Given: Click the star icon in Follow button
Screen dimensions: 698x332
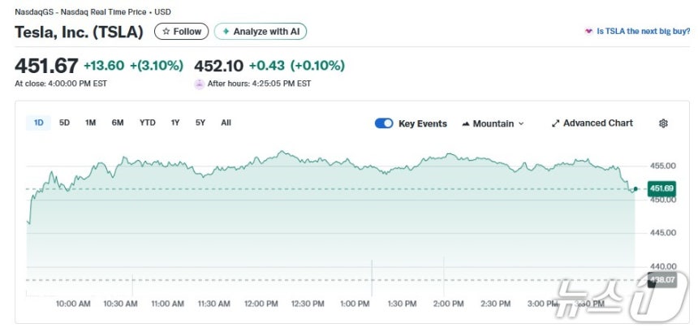Looking at the screenshot, I should 166,32.
